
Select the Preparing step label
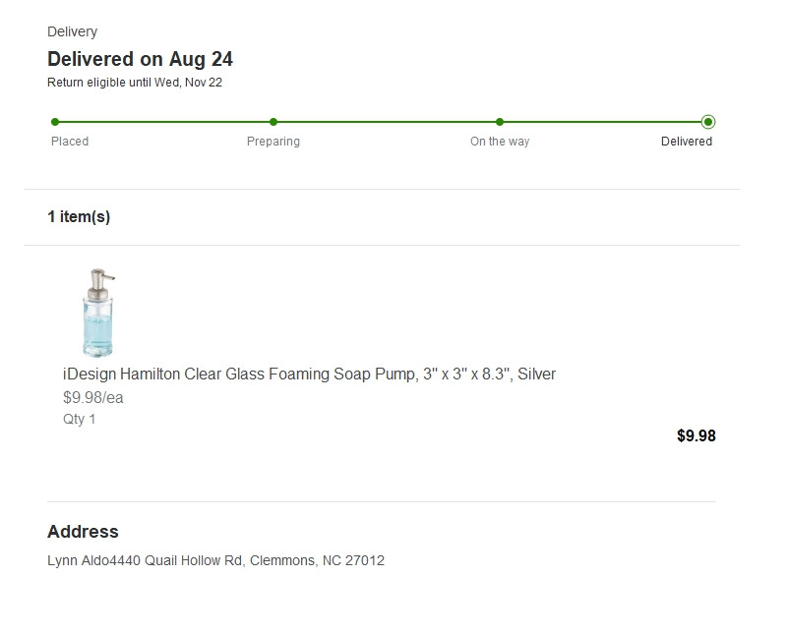(x=273, y=142)
